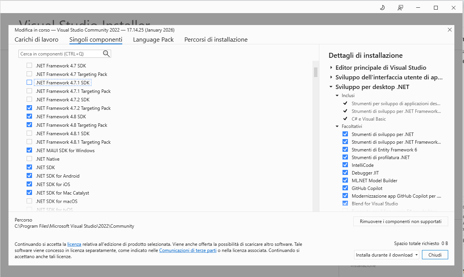Toggle the dark mode moon icon
Image resolution: width=464 pixels, height=277 pixels.
coord(382,8)
